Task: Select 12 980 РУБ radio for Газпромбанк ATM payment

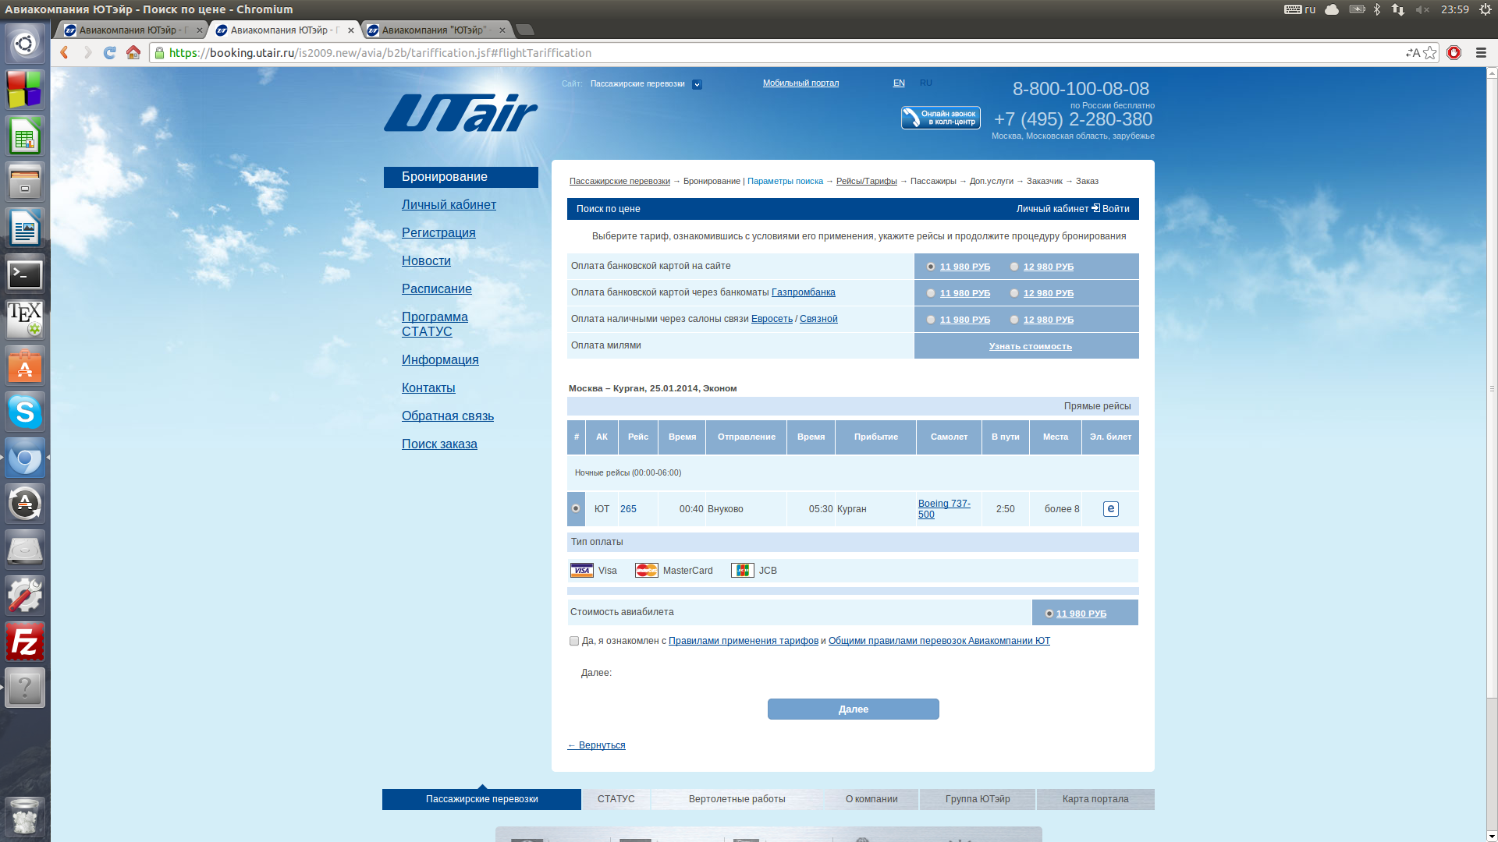Action: (x=1014, y=293)
